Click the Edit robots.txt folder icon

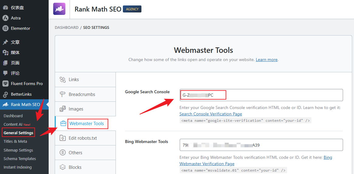[x=63, y=138]
